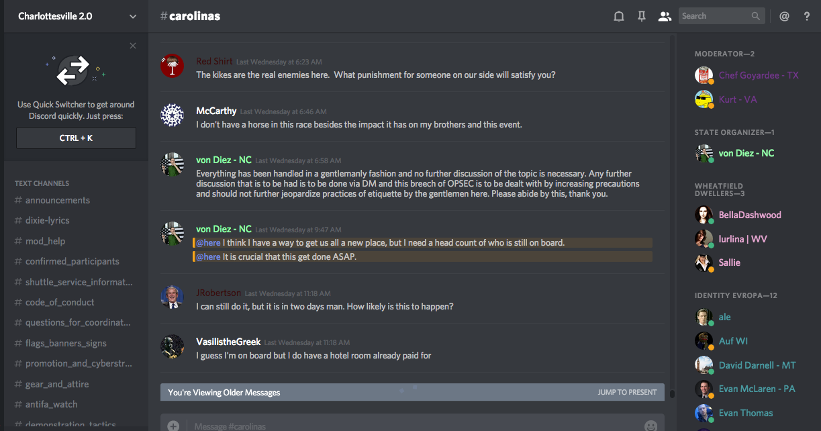The width and height of the screenshot is (821, 431).
Task: Open the mod_help channel
Action: point(45,241)
